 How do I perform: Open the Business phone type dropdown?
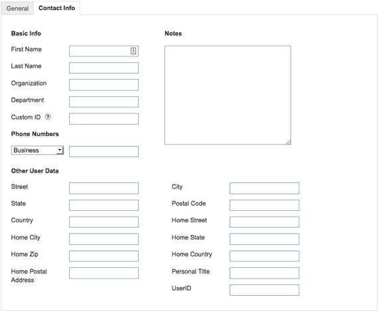(37, 151)
